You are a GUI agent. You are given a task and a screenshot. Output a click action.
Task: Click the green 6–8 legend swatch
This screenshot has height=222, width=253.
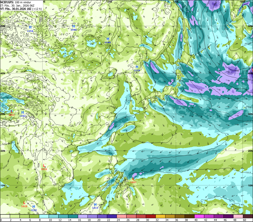coord(34,216)
